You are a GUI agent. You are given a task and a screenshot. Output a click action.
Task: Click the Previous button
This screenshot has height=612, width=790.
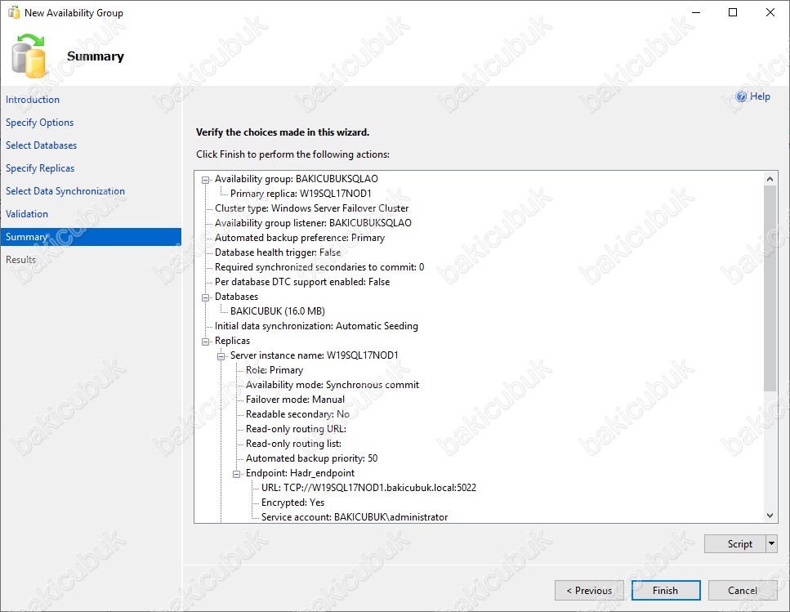[589, 590]
